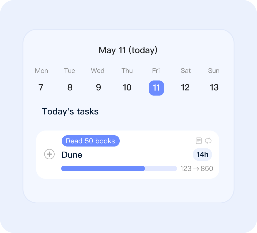The image size is (257, 233).
Task: Click the plus icon beside Dune
Action: (49, 154)
